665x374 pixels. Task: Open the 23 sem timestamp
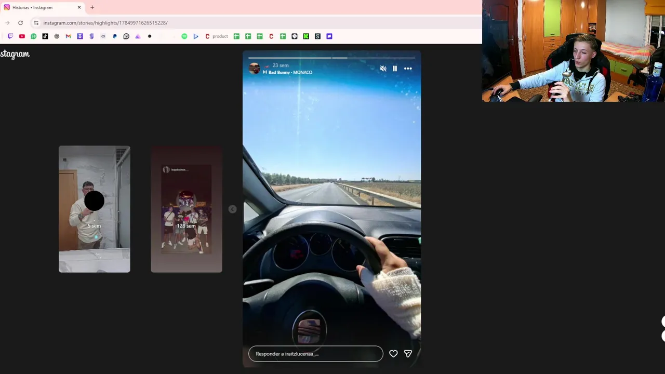point(280,65)
